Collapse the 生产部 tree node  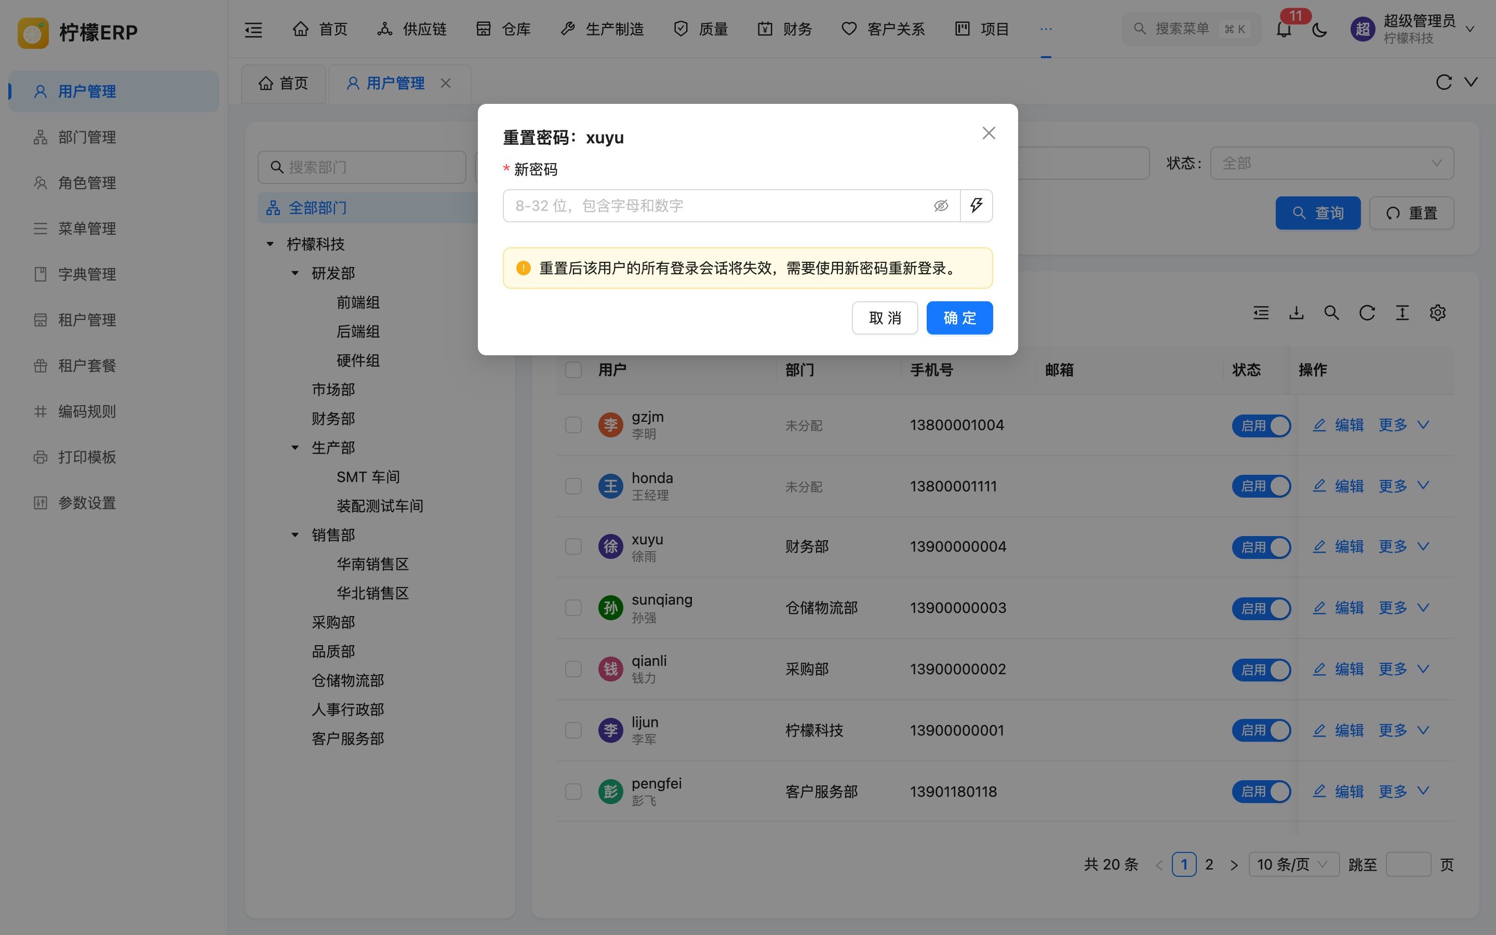295,448
